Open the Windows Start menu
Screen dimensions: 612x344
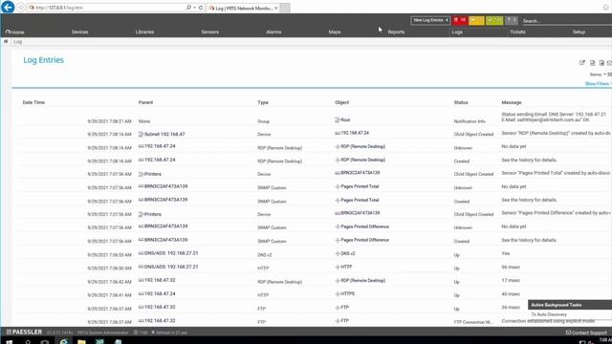(9, 342)
